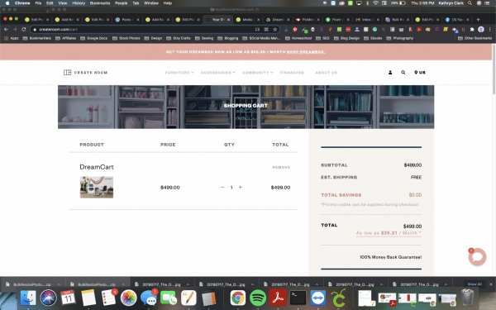This screenshot has width=496, height=310.
Task: Switch to the PicMonkey tab
Action: click(x=308, y=19)
